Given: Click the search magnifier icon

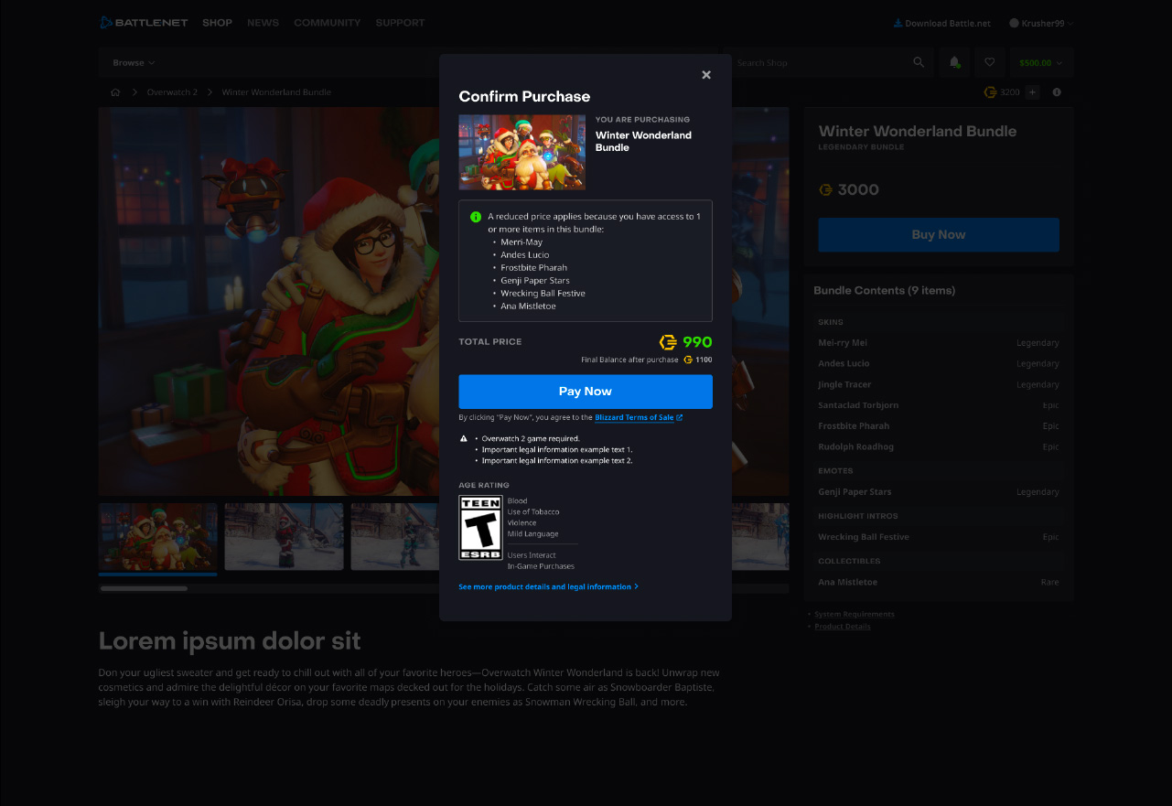Looking at the screenshot, I should click(x=919, y=62).
